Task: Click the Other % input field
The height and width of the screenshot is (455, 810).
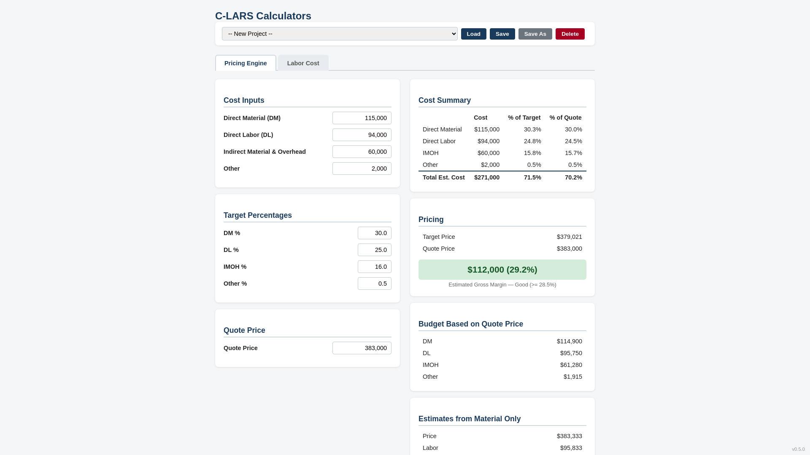Action: [375, 284]
